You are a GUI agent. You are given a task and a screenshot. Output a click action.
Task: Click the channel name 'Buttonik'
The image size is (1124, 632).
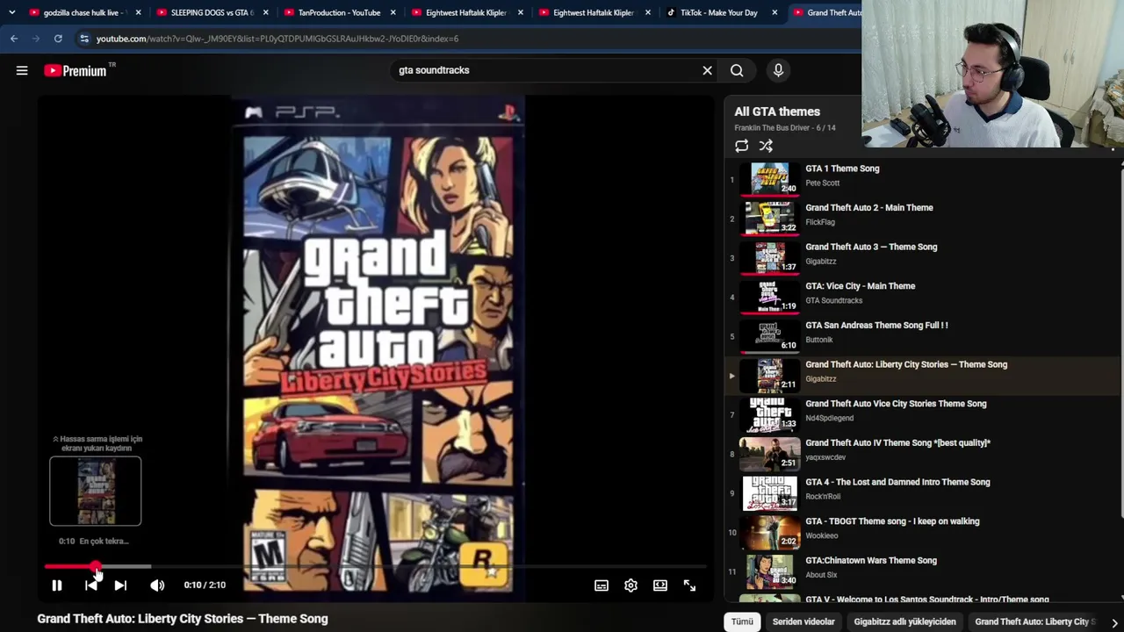click(x=819, y=340)
